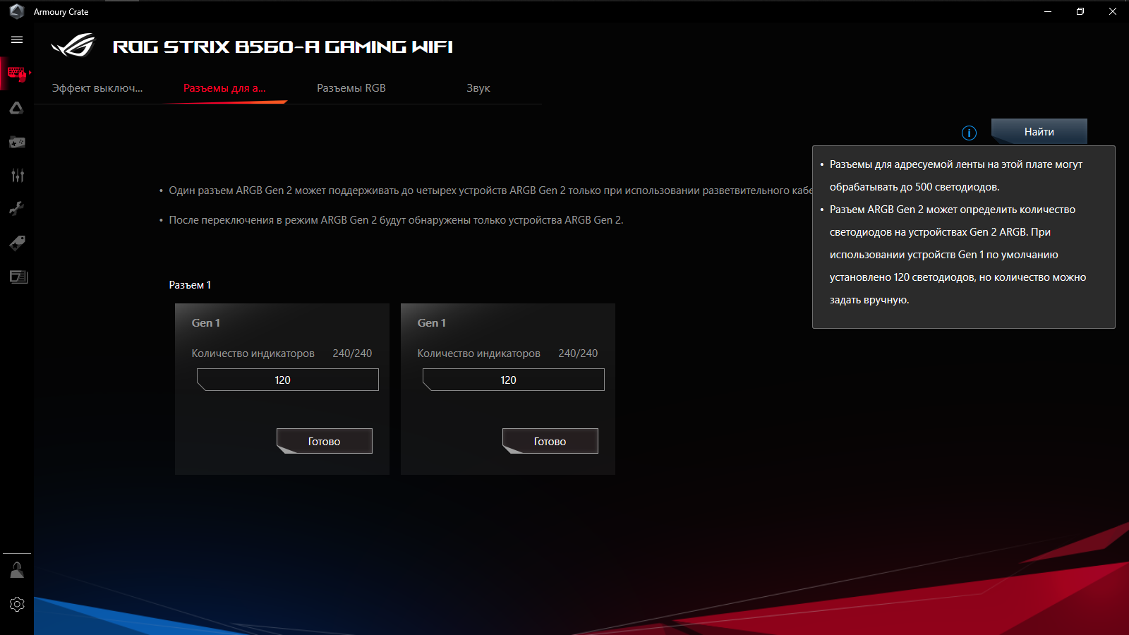
Task: Click the Gen 1 title of the second card
Action: (432, 323)
